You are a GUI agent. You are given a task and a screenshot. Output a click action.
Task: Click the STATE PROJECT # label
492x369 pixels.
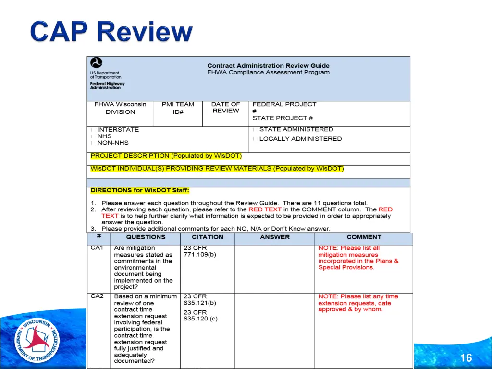click(x=283, y=118)
